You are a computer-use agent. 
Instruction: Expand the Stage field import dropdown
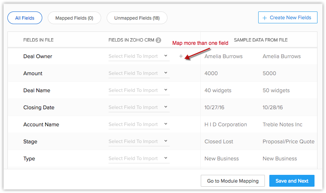click(139, 142)
